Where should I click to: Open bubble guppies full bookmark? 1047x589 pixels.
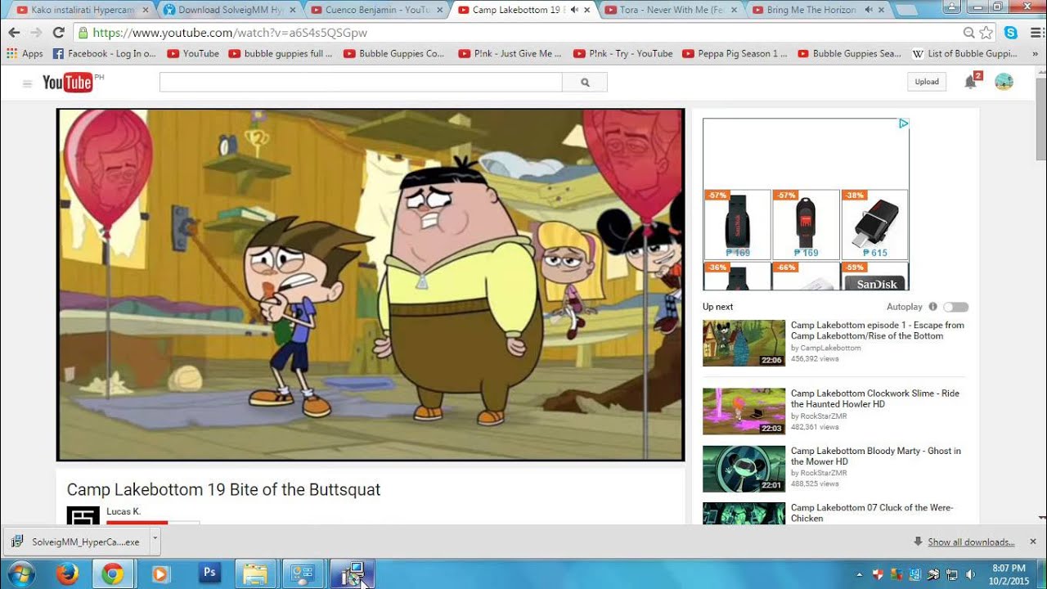(281, 53)
